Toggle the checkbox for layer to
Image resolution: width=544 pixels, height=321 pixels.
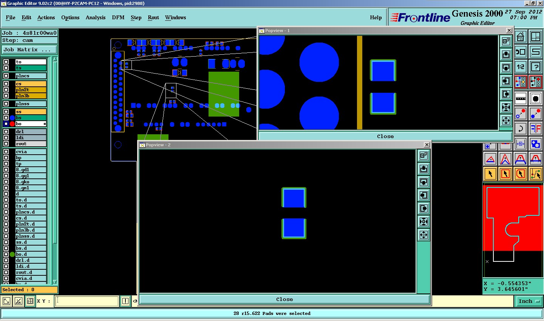coord(6,62)
